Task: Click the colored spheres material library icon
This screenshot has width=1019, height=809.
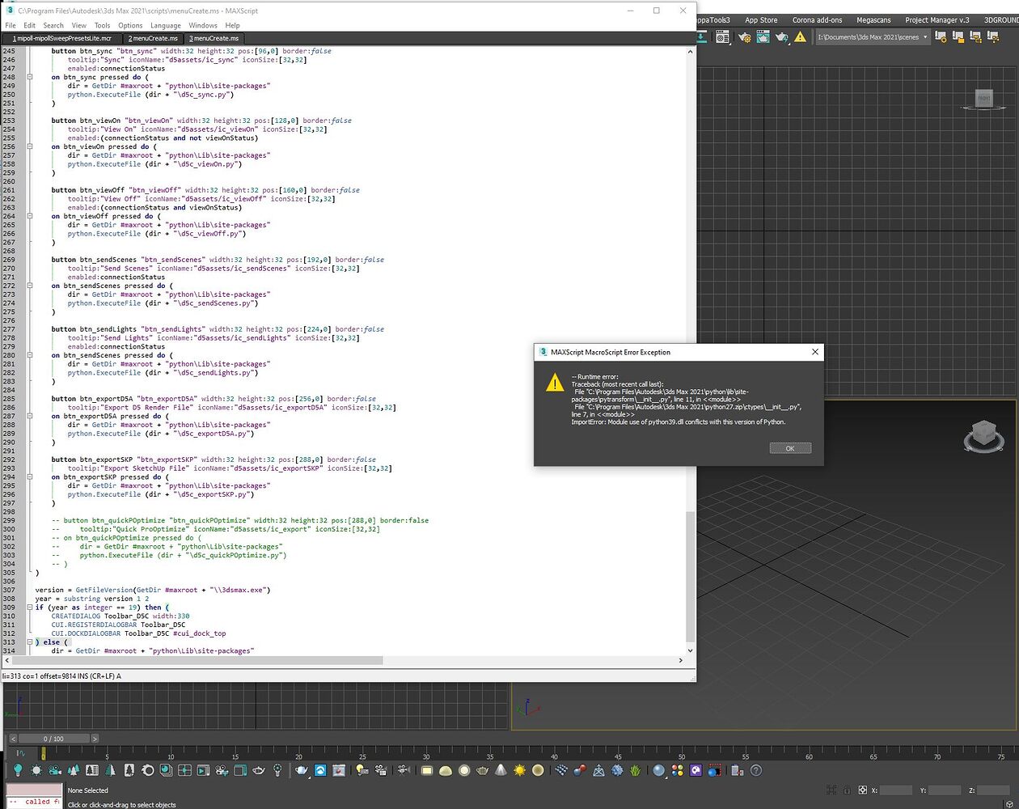Action: (x=677, y=770)
